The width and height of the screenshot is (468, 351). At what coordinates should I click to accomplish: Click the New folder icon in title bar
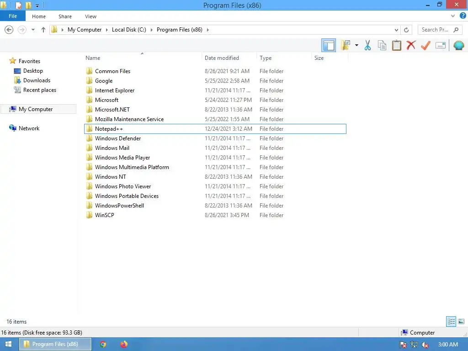pyautogui.click(x=28, y=5)
